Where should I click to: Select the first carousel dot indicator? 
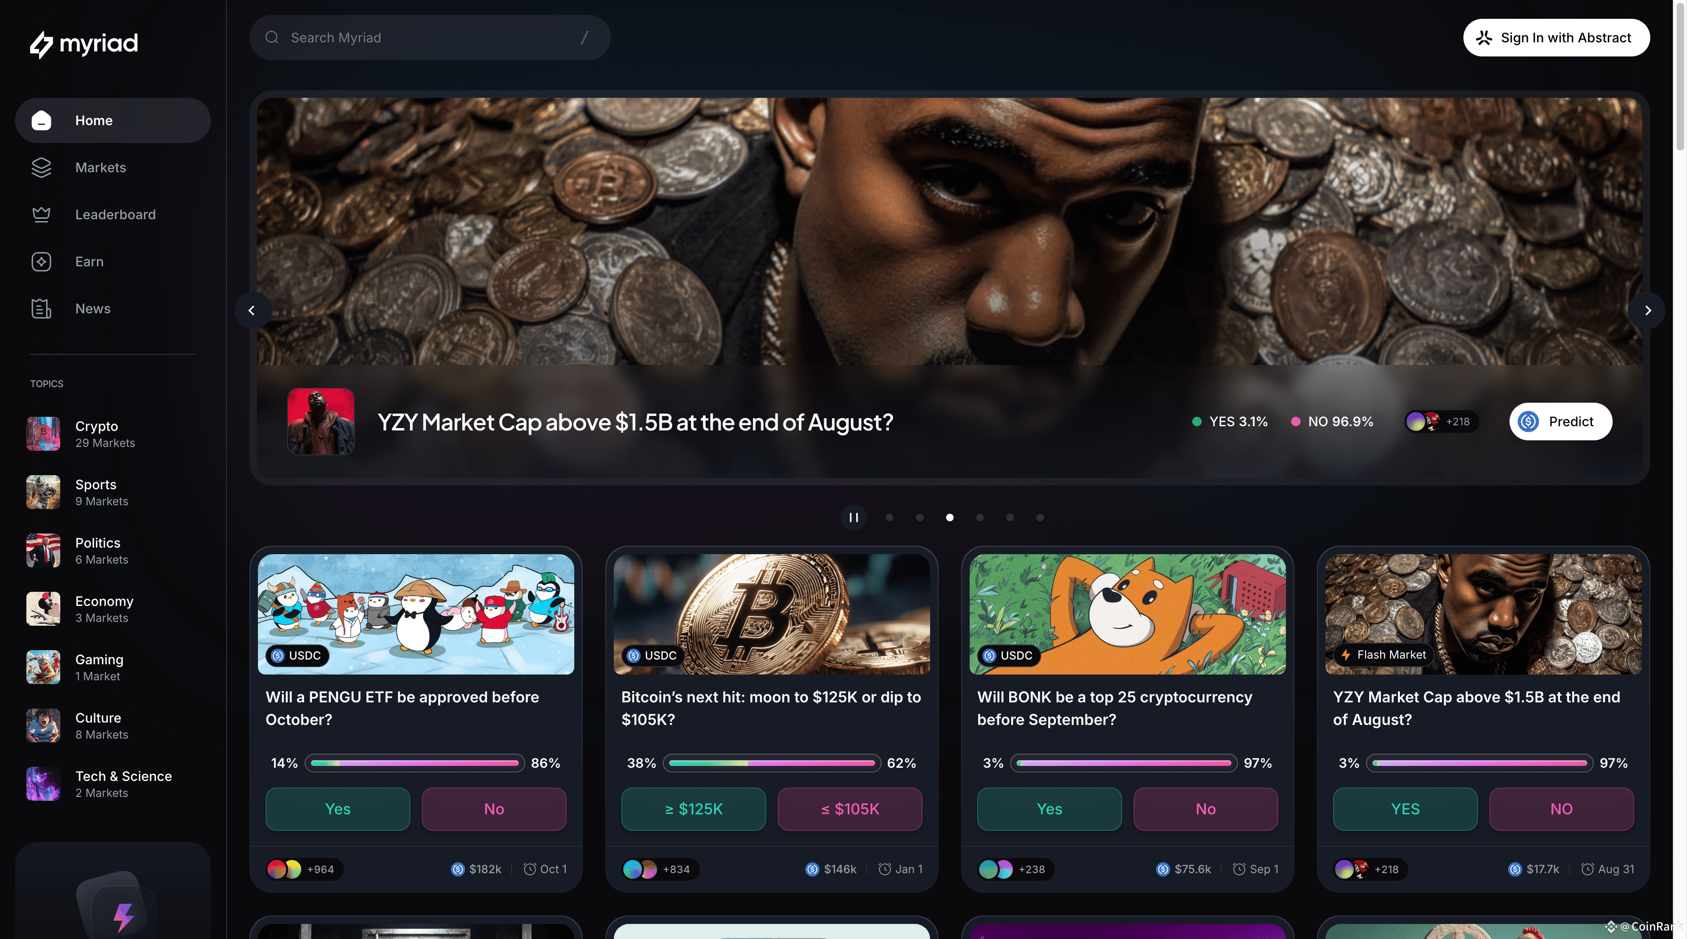[889, 517]
